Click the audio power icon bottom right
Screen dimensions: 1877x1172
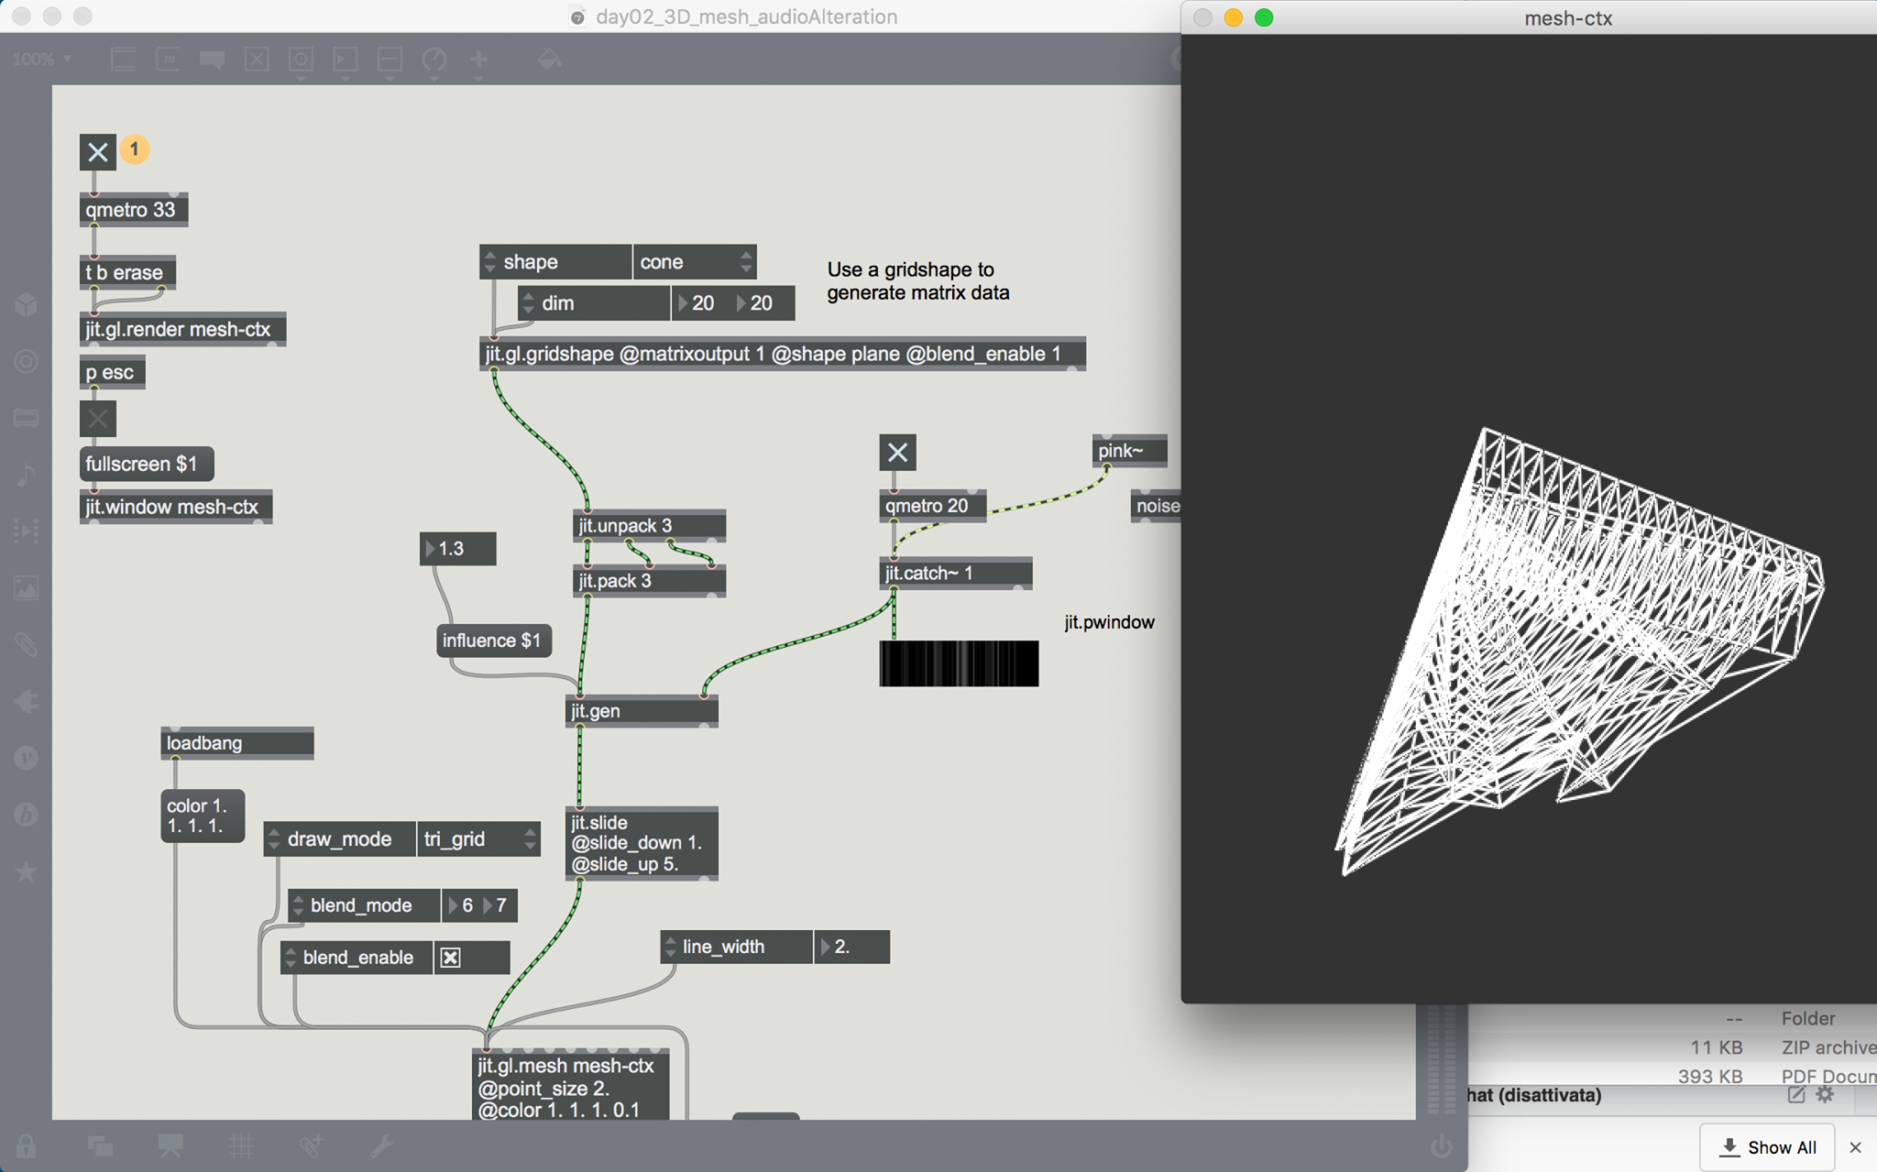tap(1441, 1145)
